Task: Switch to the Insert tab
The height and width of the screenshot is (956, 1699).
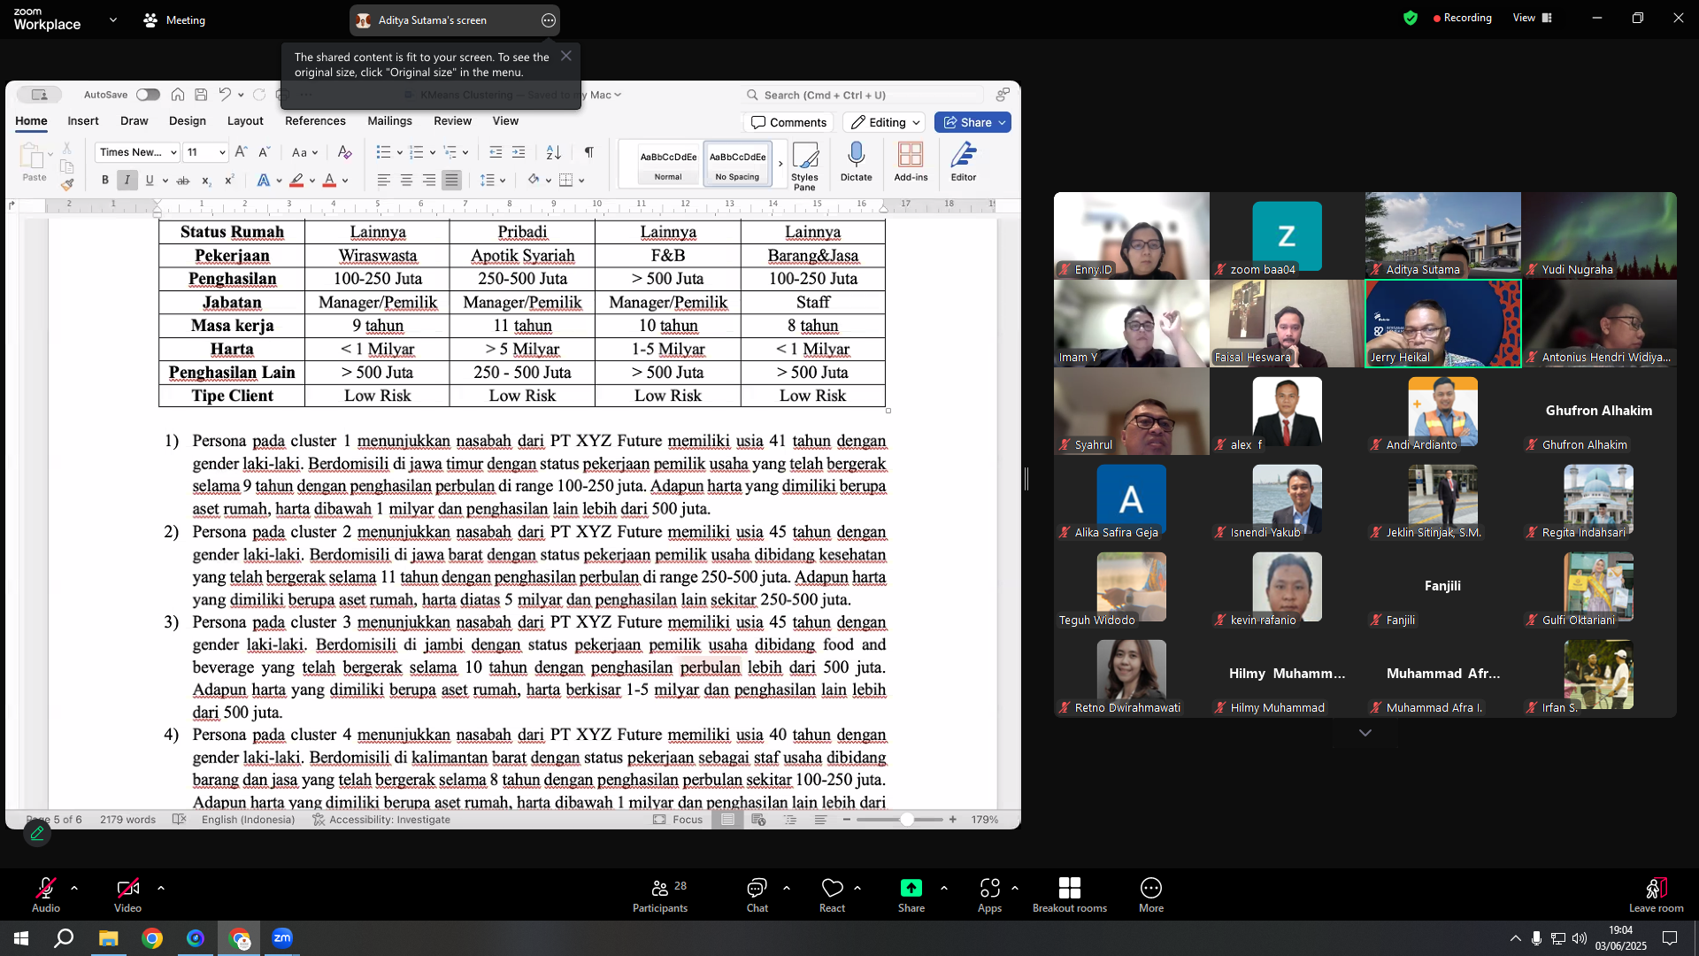Action: (83, 121)
